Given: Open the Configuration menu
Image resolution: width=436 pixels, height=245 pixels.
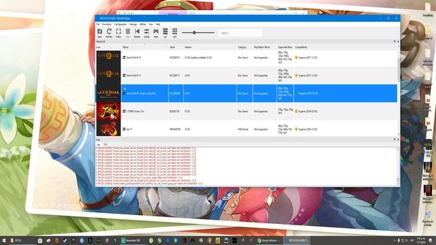Looking at the screenshot, I should (121, 24).
